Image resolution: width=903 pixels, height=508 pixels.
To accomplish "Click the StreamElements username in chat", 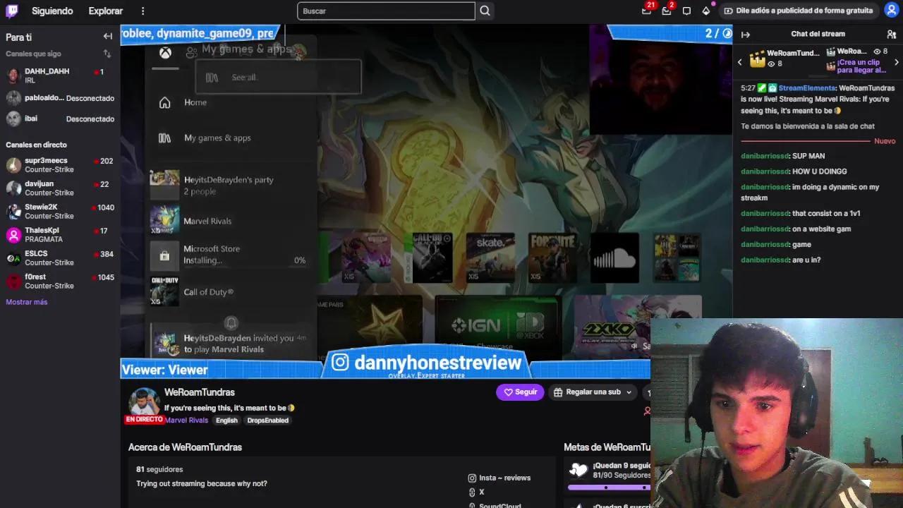I will click(x=807, y=88).
